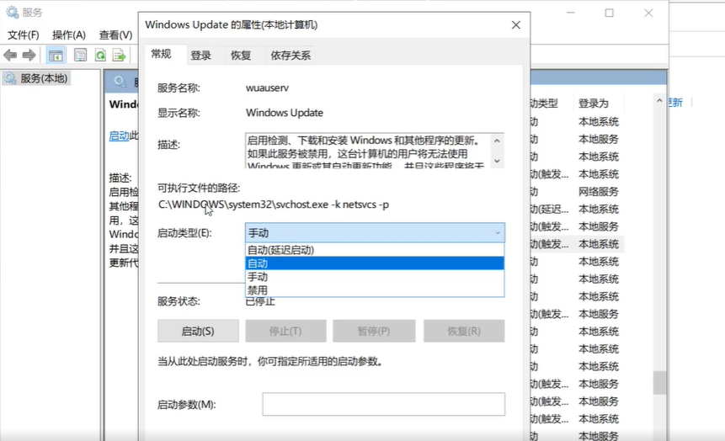
Task: Click the 启动 link in Services window
Action: tap(119, 135)
